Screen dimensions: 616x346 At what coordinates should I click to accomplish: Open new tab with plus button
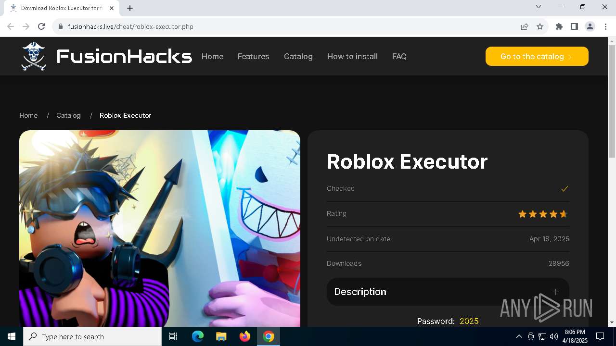(x=130, y=8)
